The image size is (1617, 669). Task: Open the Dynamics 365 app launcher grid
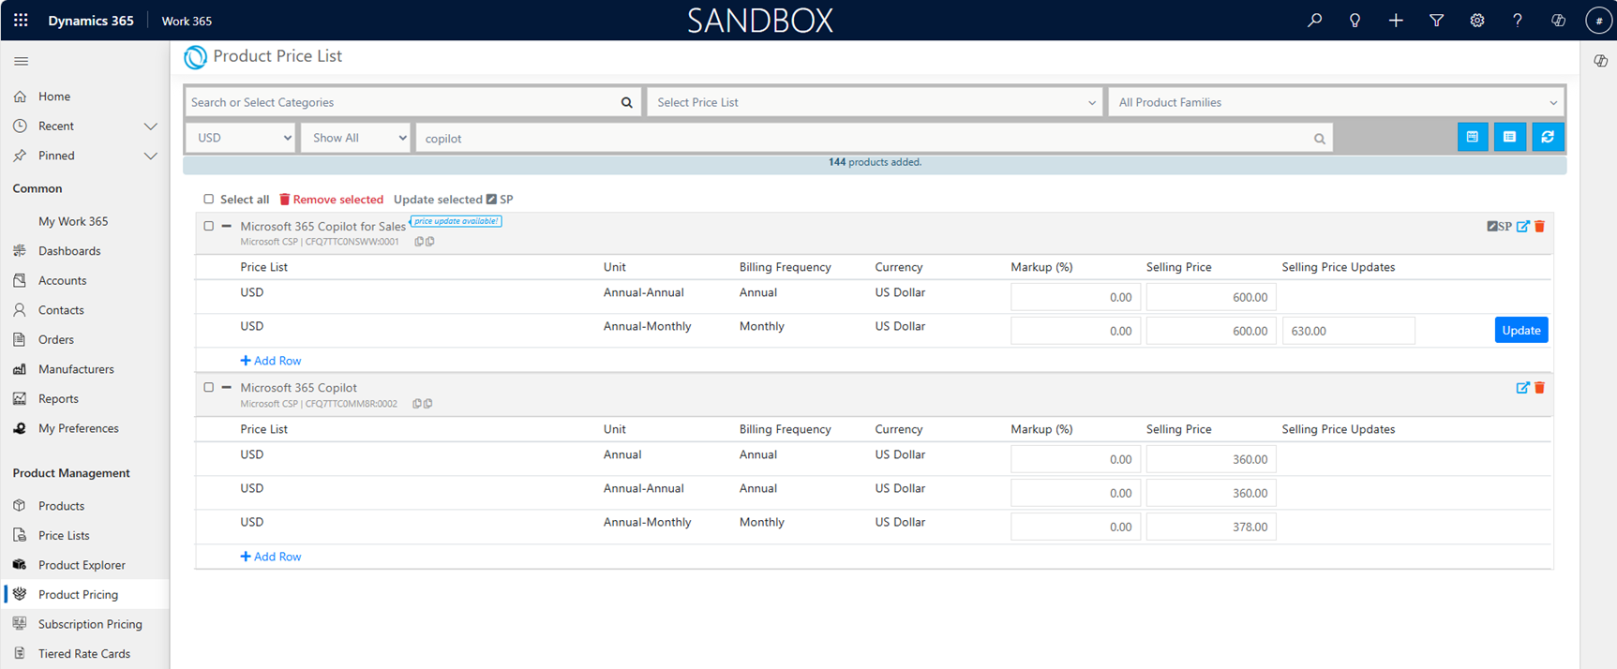(21, 20)
